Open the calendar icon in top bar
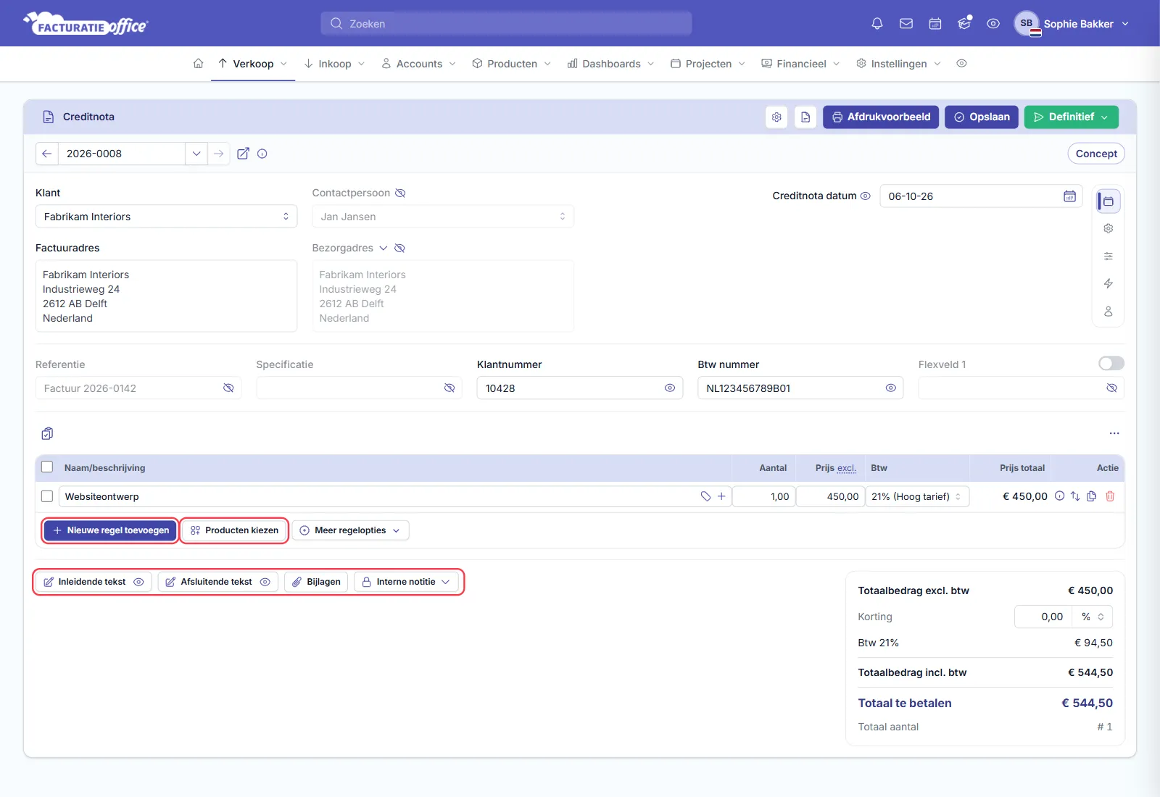Image resolution: width=1160 pixels, height=797 pixels. 935,24
